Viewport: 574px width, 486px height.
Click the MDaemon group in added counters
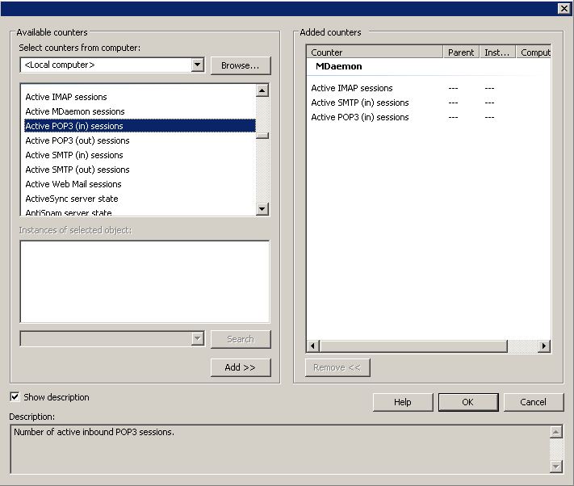[x=338, y=66]
